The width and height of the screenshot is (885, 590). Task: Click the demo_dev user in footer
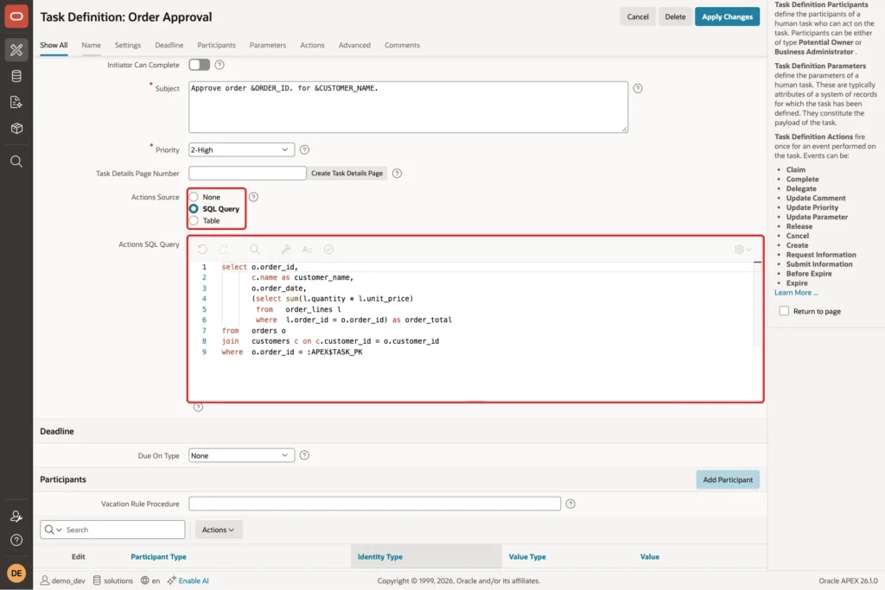62,580
